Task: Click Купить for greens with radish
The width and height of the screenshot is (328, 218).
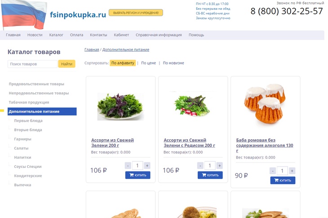Action: tap(210, 175)
